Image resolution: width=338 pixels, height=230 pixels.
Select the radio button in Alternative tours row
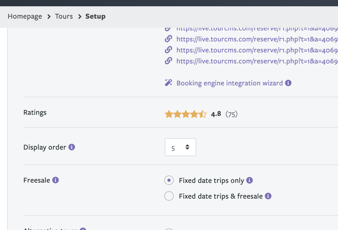coord(169,229)
